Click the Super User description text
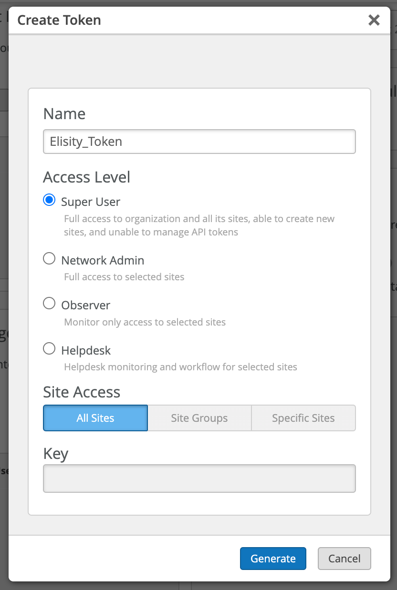The height and width of the screenshot is (590, 397). (x=199, y=225)
